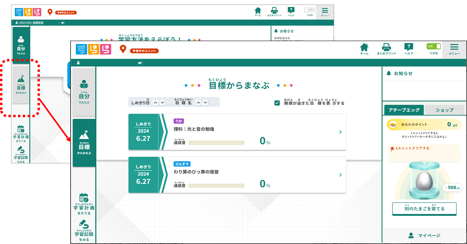Turn off てがき toggle in front window
This screenshot has width=467, height=244.
pos(433,46)
